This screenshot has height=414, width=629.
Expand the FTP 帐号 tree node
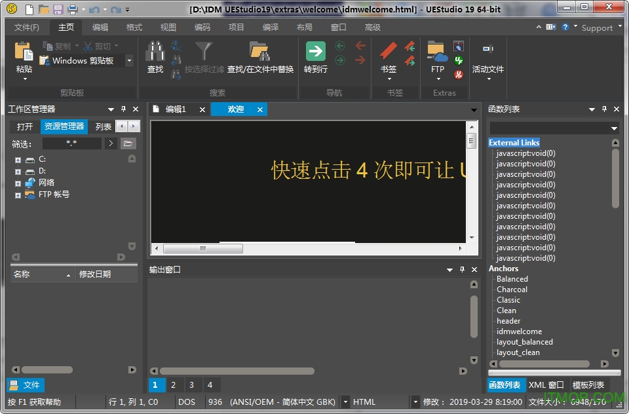point(18,195)
